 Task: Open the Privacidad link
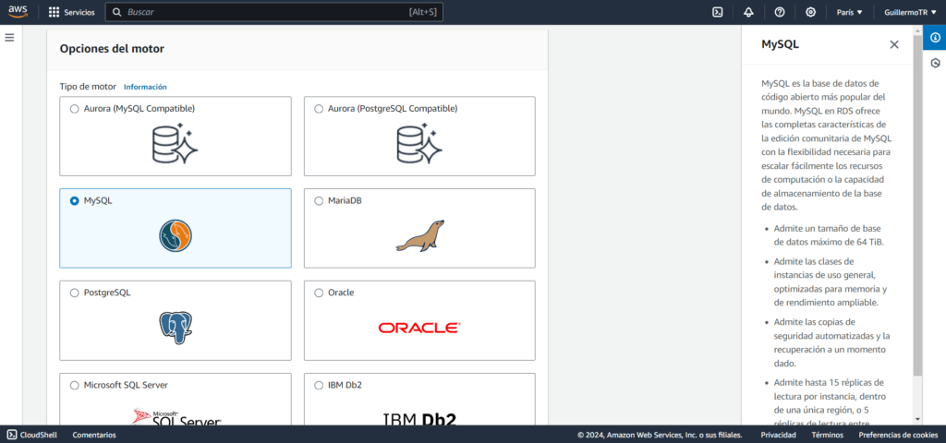pos(778,435)
